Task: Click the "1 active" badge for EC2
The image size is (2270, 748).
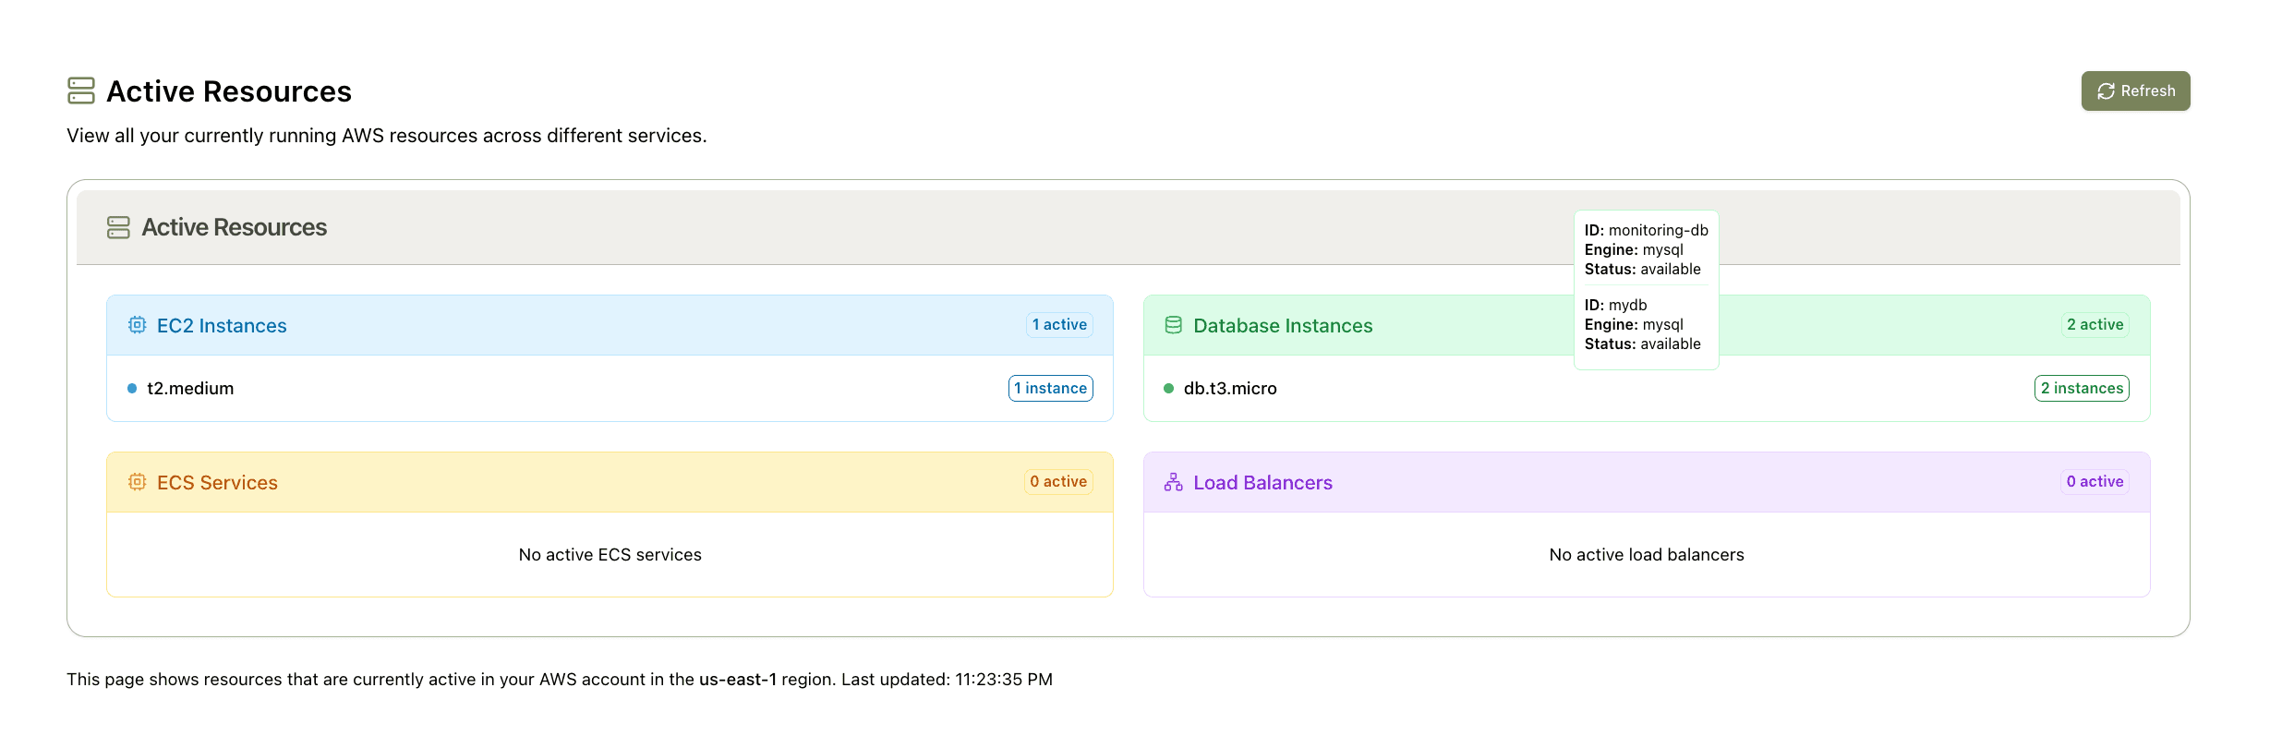Action: tap(1059, 325)
